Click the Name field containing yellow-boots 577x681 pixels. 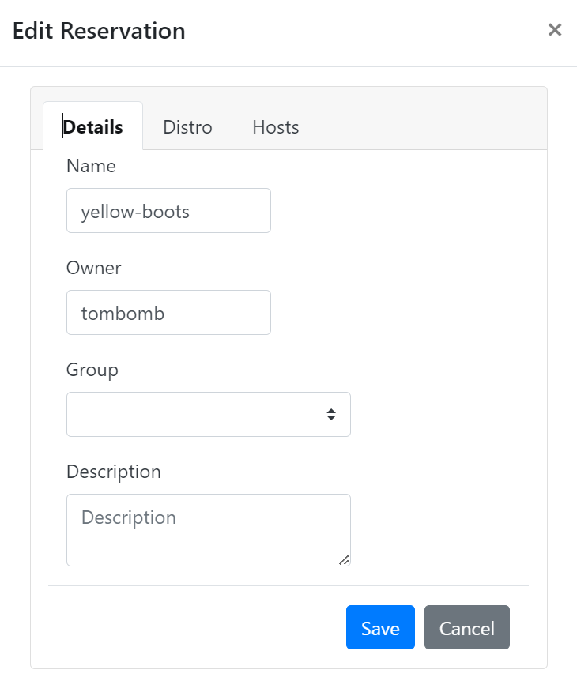pos(168,211)
